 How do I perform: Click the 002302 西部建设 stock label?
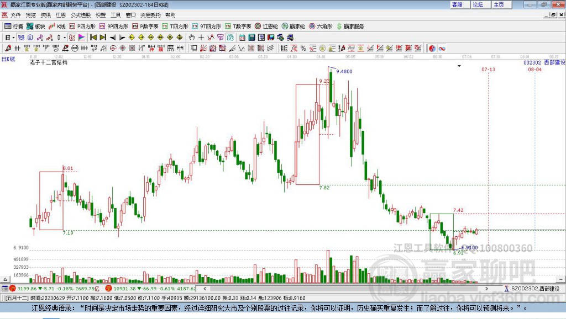coord(544,62)
